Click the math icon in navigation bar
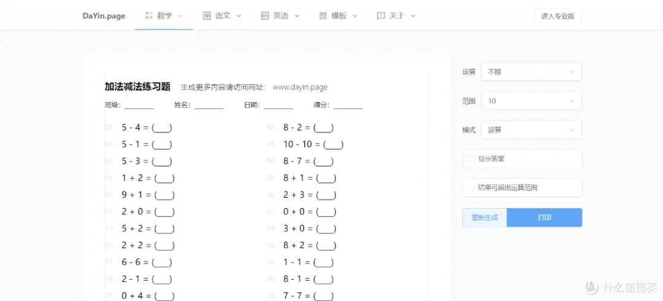Viewport: 663px width, 301px height. (149, 16)
